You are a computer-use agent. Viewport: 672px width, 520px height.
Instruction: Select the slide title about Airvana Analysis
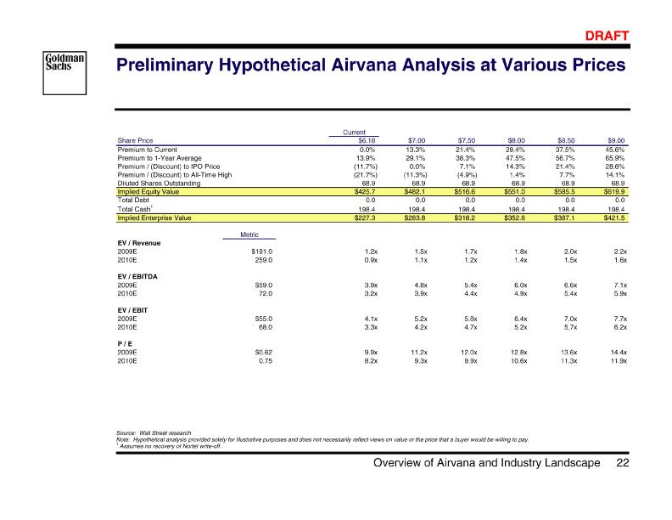point(370,65)
